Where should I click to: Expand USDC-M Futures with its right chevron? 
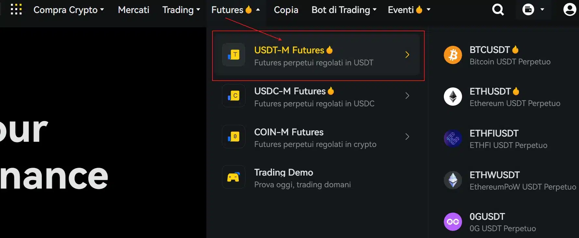coord(407,96)
